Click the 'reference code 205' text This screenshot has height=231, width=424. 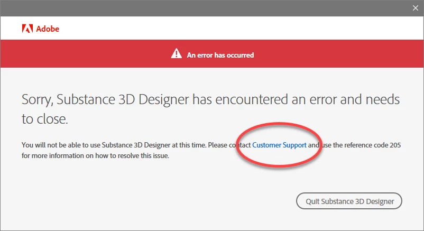(x=372, y=145)
